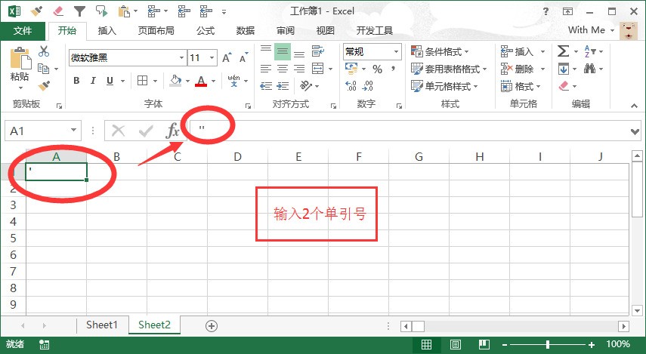Switch to Page Break Preview in status bar

tap(484, 344)
